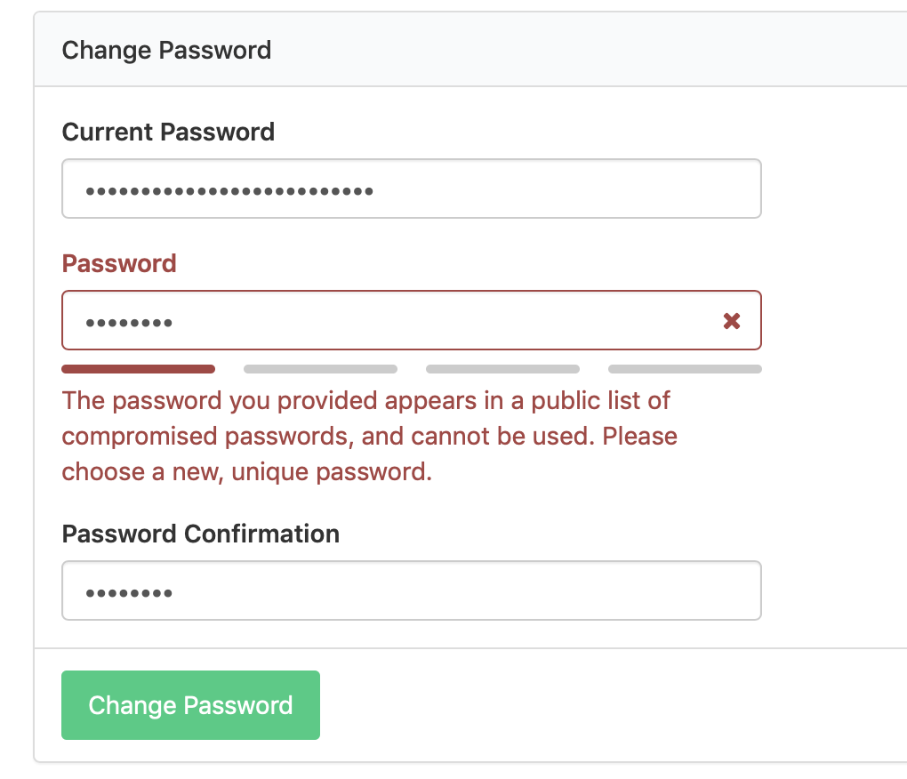Select the red Password field label
907x779 pixels.
tap(118, 263)
